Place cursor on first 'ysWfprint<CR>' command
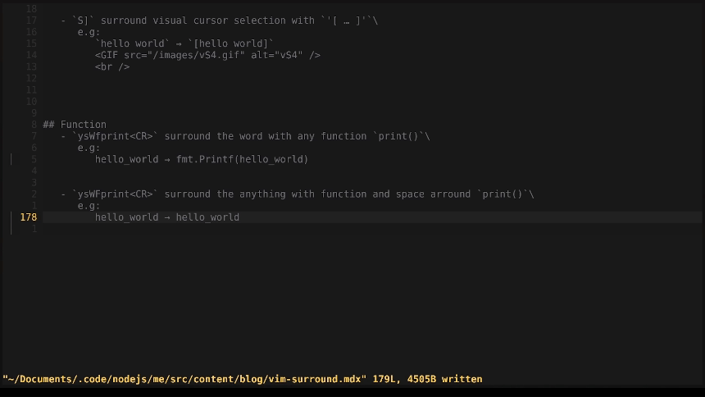 coord(116,136)
